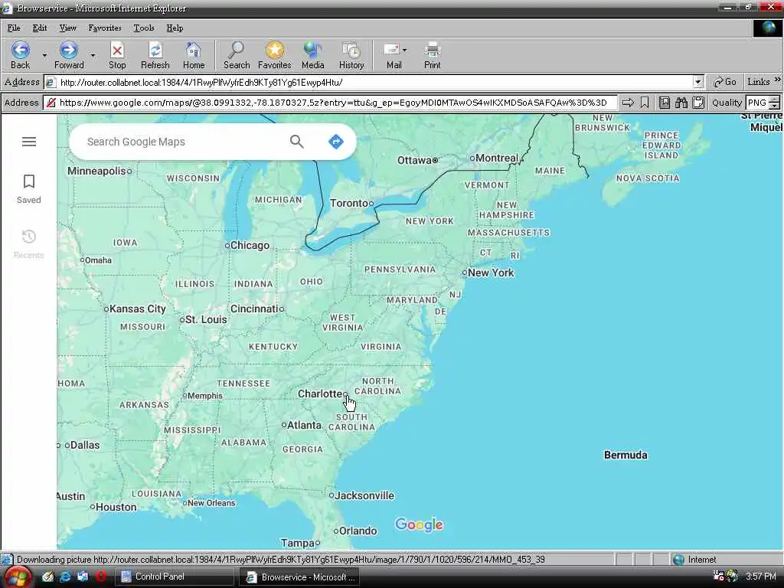
Task: Click the Browservice bookmark ribbon icon
Action: pos(645,103)
